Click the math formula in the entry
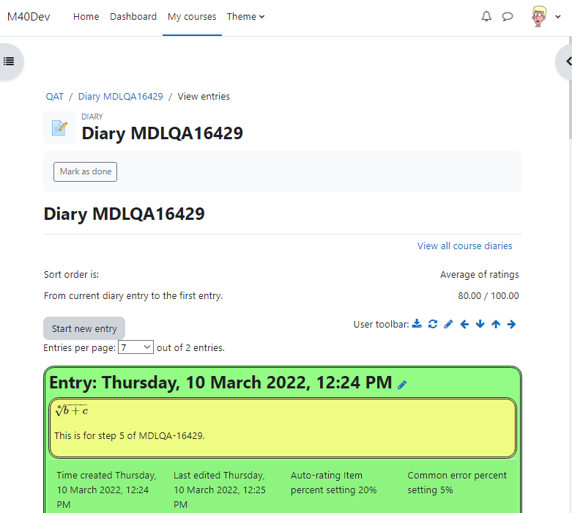The image size is (572, 513). (72, 410)
